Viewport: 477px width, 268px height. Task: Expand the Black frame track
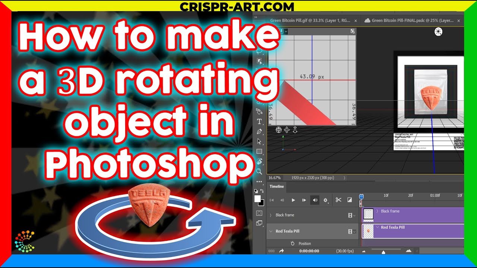pos(271,215)
